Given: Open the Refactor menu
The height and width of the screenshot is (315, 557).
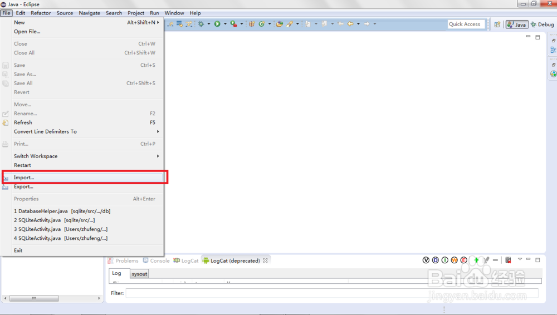Looking at the screenshot, I should [x=41, y=13].
